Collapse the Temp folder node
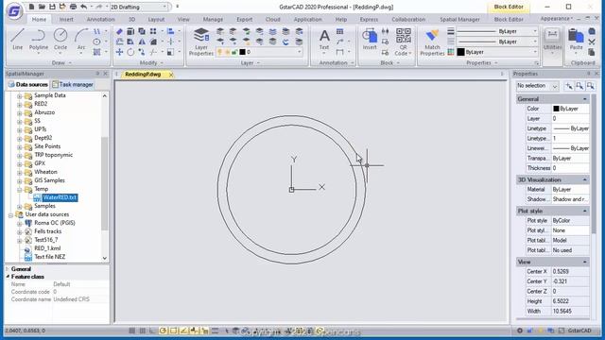The image size is (605, 340). pos(19,189)
